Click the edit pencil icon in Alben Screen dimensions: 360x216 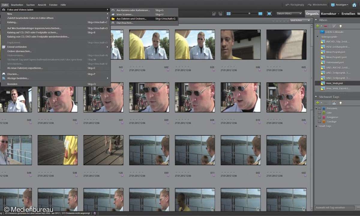tap(334, 26)
